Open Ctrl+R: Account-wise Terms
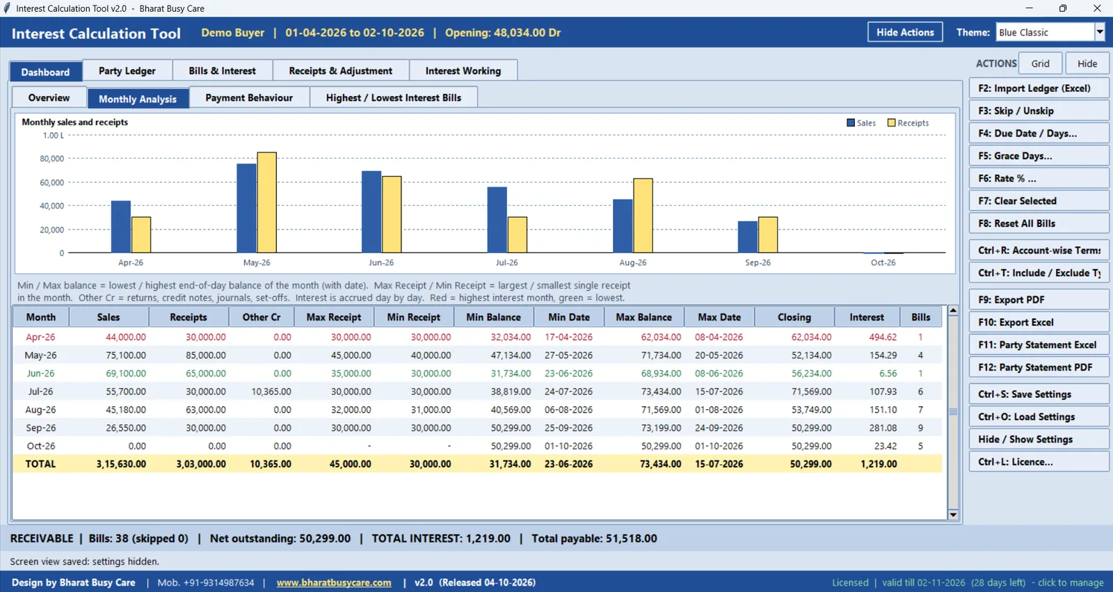This screenshot has height=592, width=1113. (1039, 250)
